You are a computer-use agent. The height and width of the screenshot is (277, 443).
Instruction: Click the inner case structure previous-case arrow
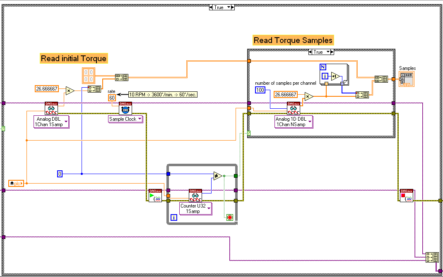[x=311, y=52]
